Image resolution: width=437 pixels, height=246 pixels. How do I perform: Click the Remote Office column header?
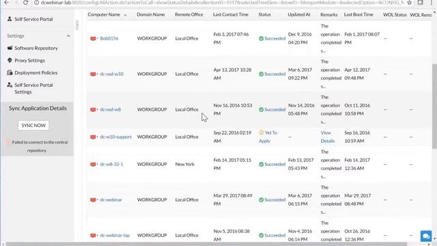pos(189,14)
